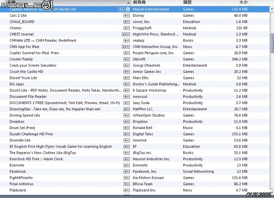The height and width of the screenshot is (198, 274).
Task: Click 4+ rating badge on Evernote row
Action: point(127,165)
